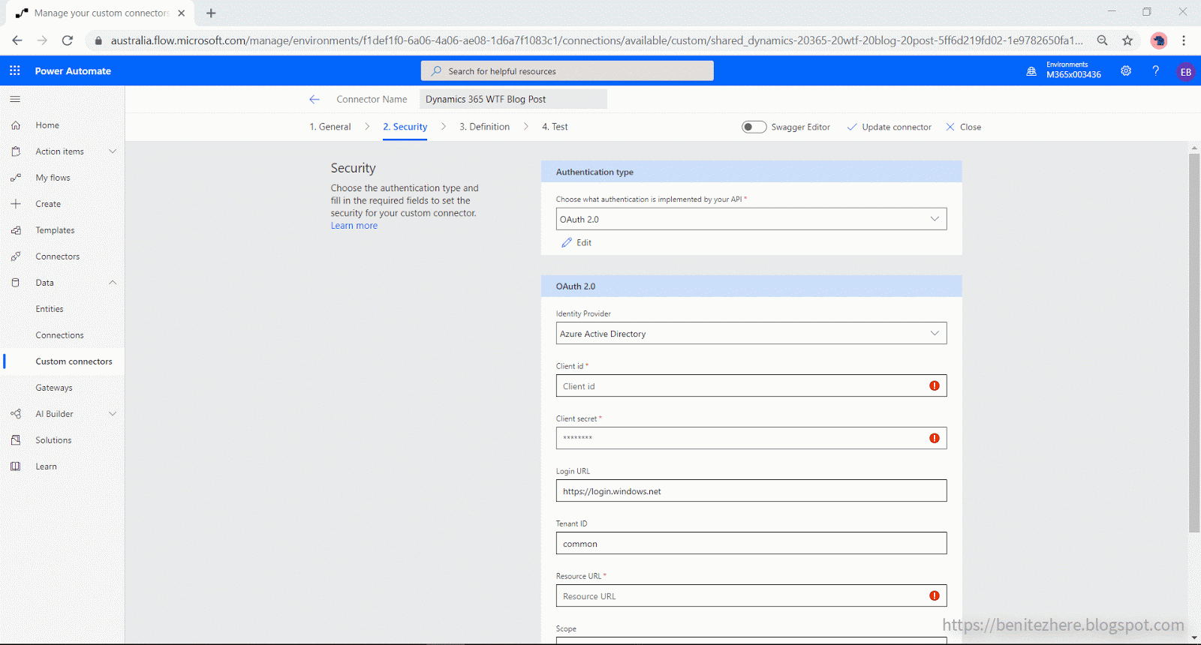
Task: Toggle the Swagger Editor switch
Action: tap(754, 127)
